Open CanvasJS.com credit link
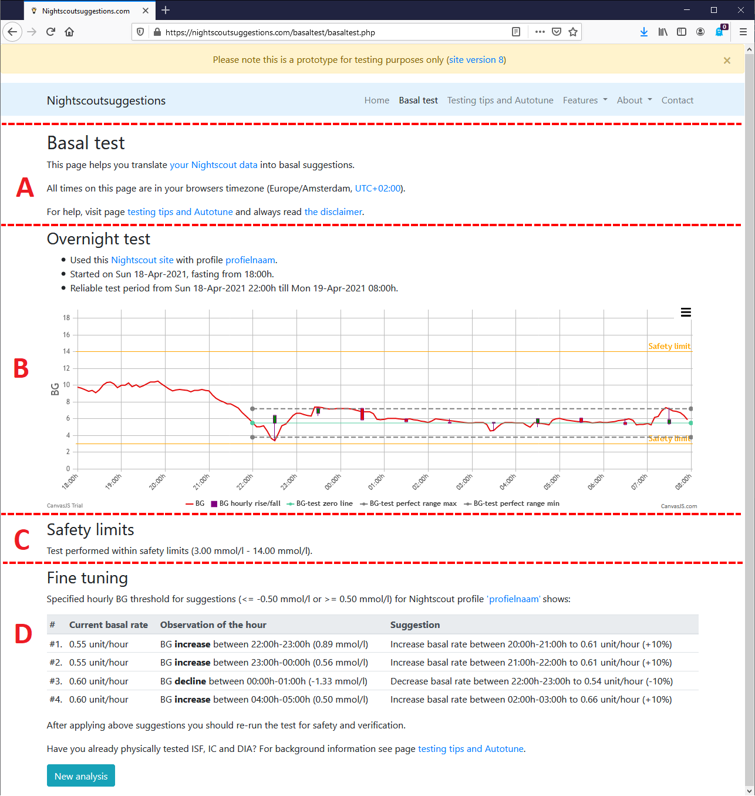Viewport: 755px width, 796px height. pos(679,506)
